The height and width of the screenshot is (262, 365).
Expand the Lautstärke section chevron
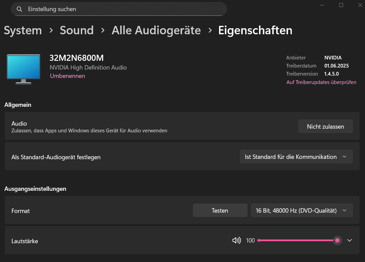tap(349, 240)
